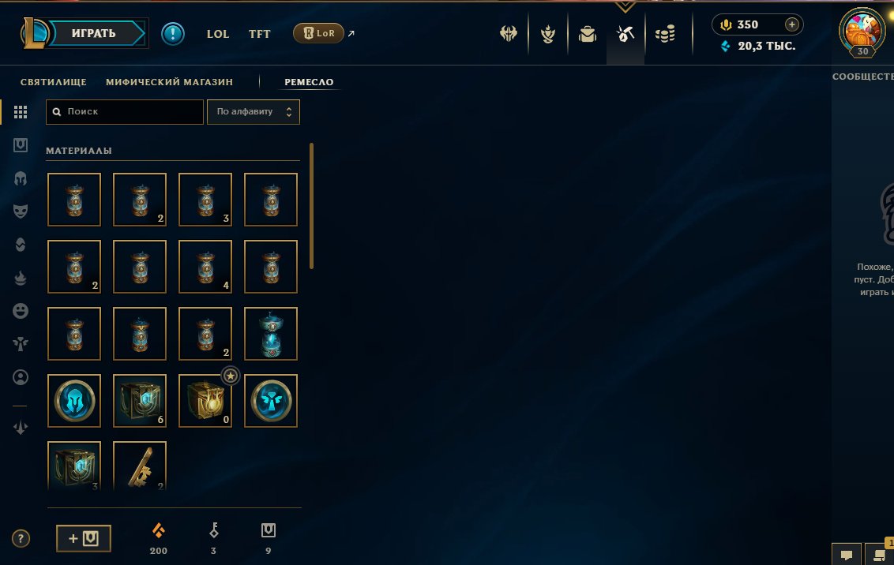Filter loot by emotes smiley icon

click(x=21, y=311)
